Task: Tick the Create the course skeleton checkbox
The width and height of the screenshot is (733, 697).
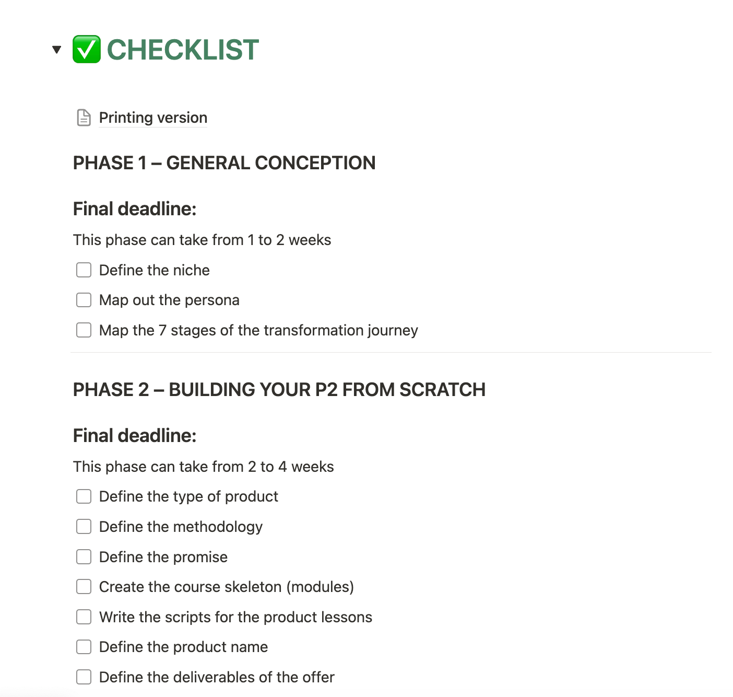Action: tap(84, 587)
